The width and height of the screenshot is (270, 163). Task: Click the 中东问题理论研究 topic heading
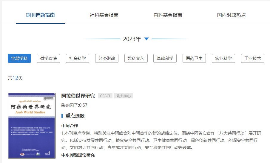[x=78, y=155]
